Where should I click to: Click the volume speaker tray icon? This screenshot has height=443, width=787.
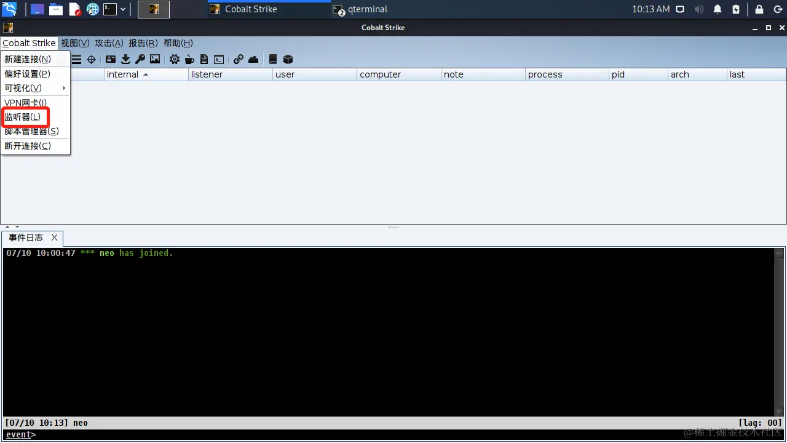(699, 9)
